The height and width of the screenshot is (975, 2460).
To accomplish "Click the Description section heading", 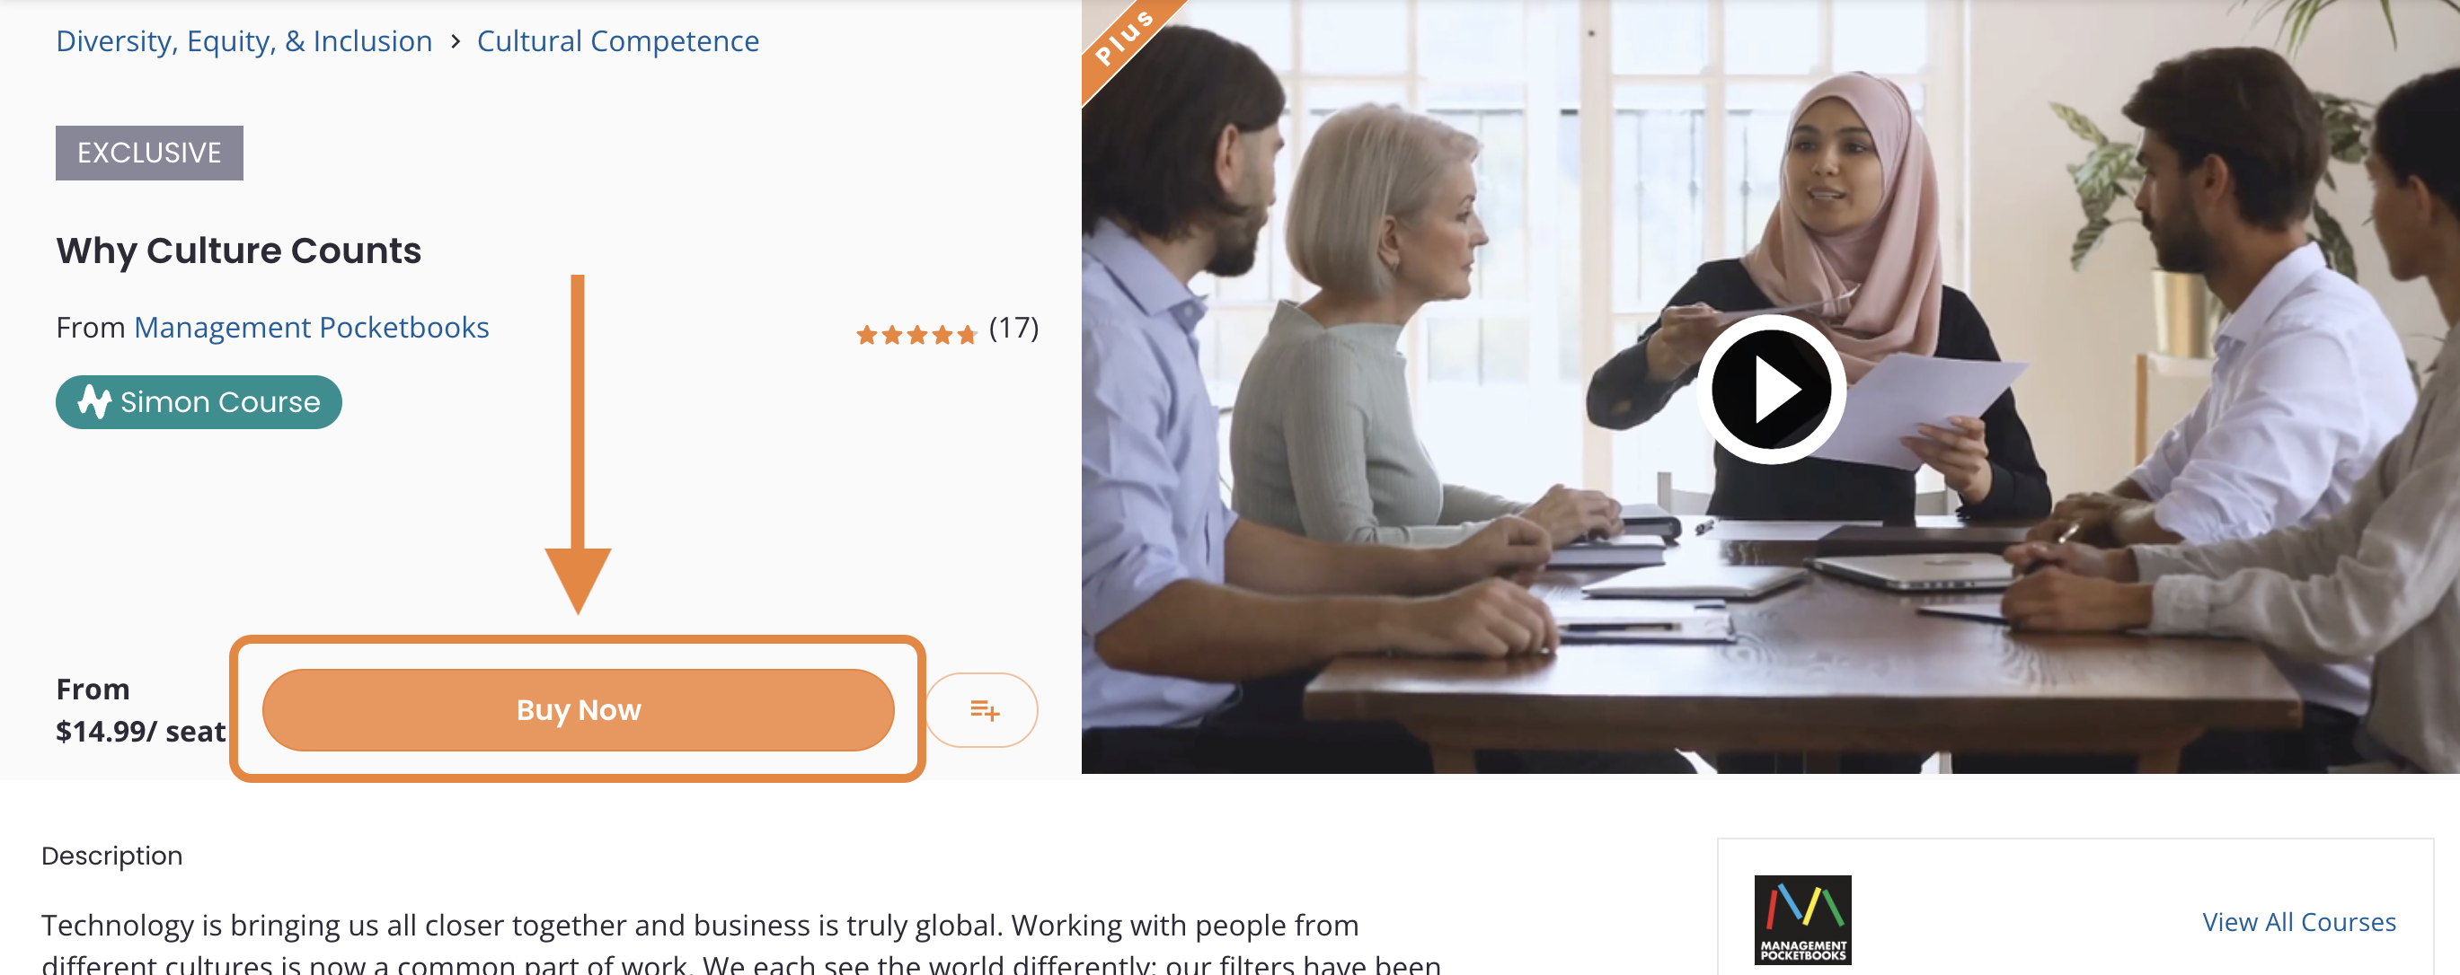I will [111, 856].
